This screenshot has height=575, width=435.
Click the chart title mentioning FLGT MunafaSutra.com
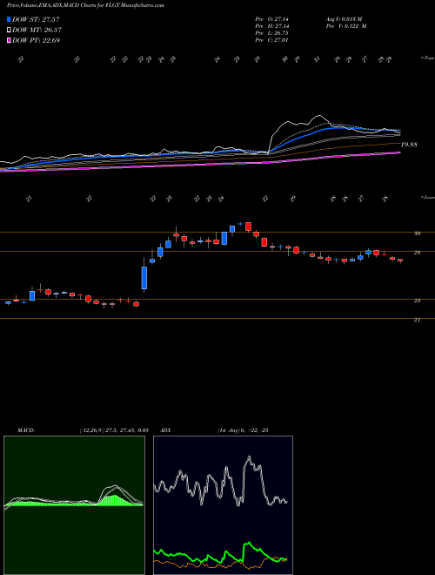[x=85, y=5]
